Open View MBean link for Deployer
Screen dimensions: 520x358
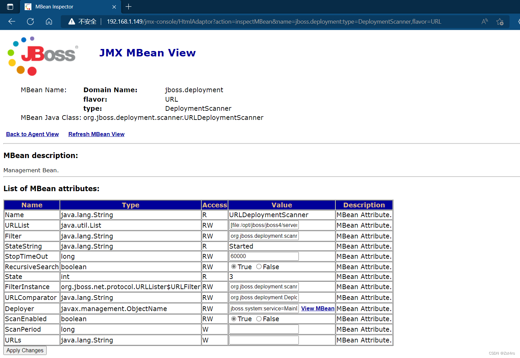(318, 308)
